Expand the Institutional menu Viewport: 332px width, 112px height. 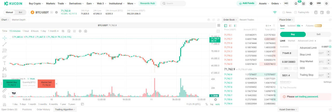[116, 4]
